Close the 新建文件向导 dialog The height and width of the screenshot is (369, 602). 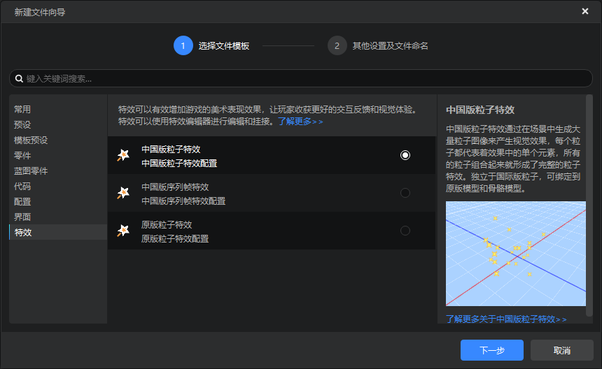[x=585, y=11]
